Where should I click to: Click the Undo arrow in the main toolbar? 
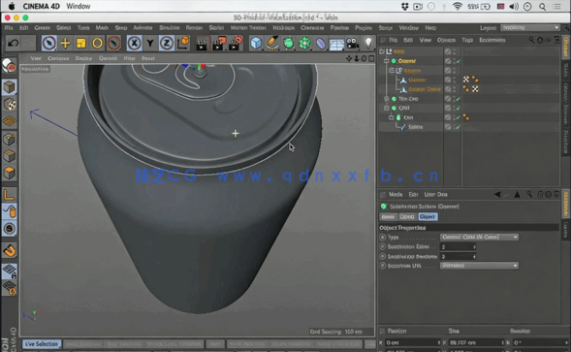tap(14, 43)
